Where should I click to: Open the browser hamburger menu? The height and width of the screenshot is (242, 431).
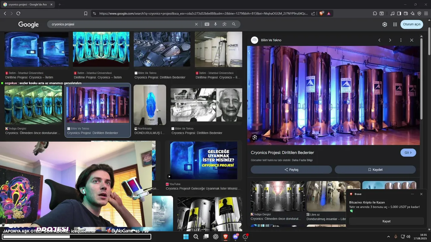(x=426, y=13)
